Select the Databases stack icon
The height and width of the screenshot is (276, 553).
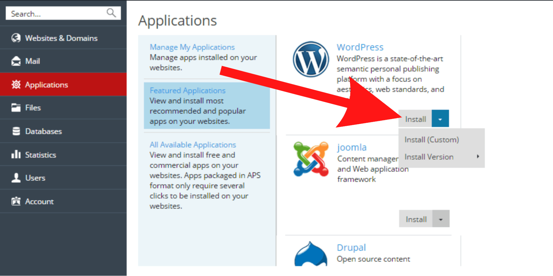[16, 131]
